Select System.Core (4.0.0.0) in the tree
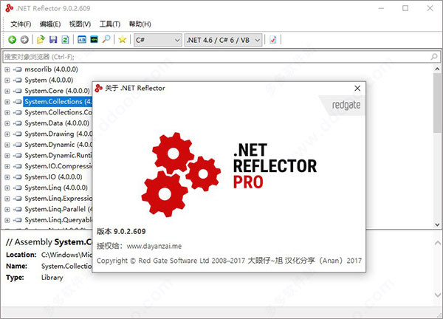This screenshot has width=443, height=319. click(57, 91)
